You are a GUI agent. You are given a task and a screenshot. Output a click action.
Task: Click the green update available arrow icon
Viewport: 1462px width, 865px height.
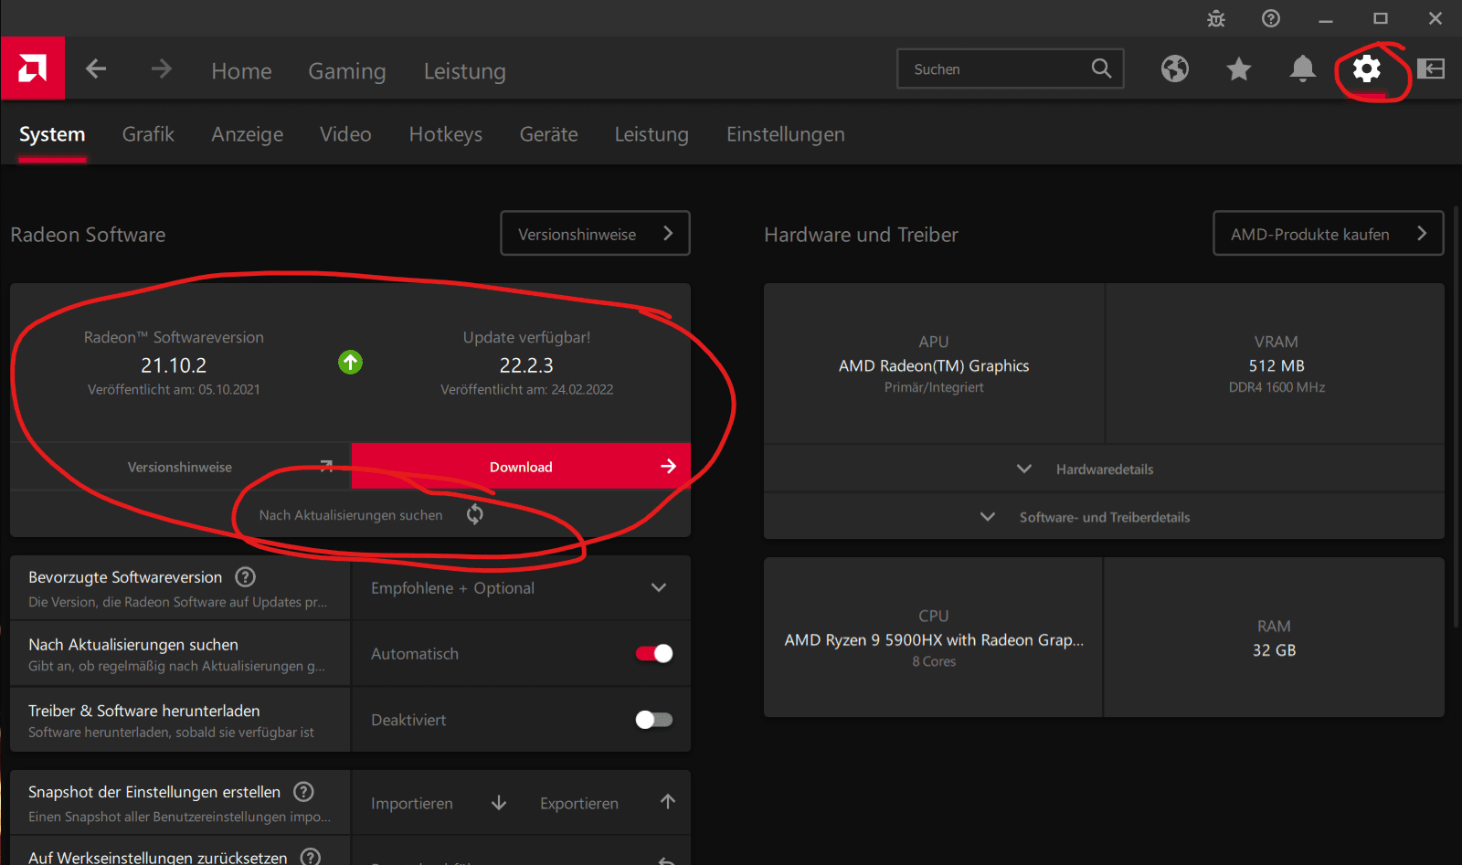(350, 363)
